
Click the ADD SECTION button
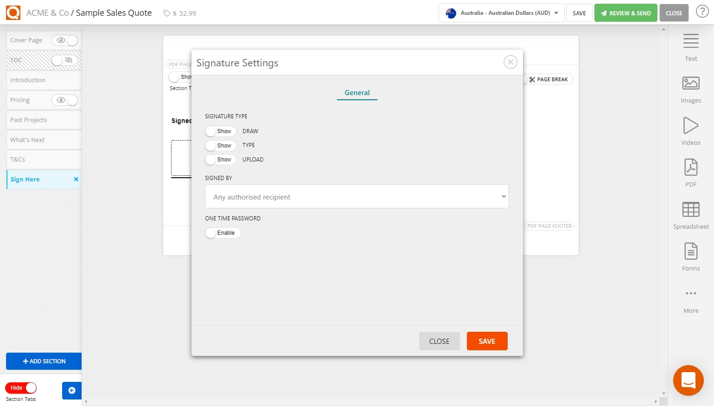click(x=44, y=361)
